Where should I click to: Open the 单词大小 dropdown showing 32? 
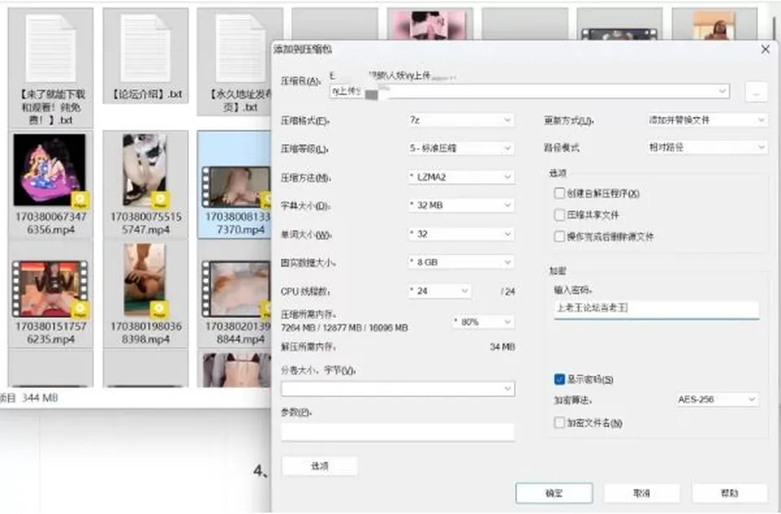point(460,234)
